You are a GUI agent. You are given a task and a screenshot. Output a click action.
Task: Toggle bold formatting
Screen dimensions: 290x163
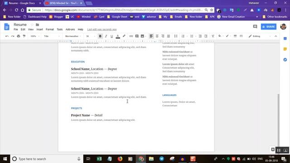[100, 36]
